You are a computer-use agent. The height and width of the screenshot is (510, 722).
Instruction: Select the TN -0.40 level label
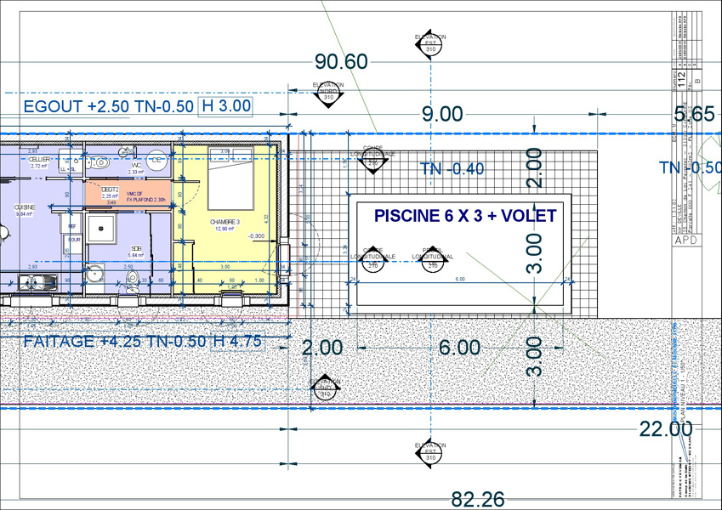point(452,169)
